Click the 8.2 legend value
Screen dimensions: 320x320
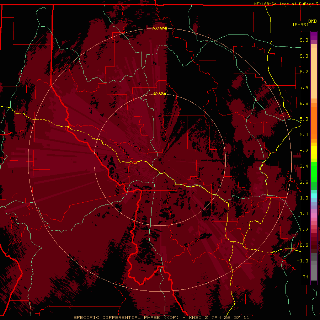click(304, 71)
